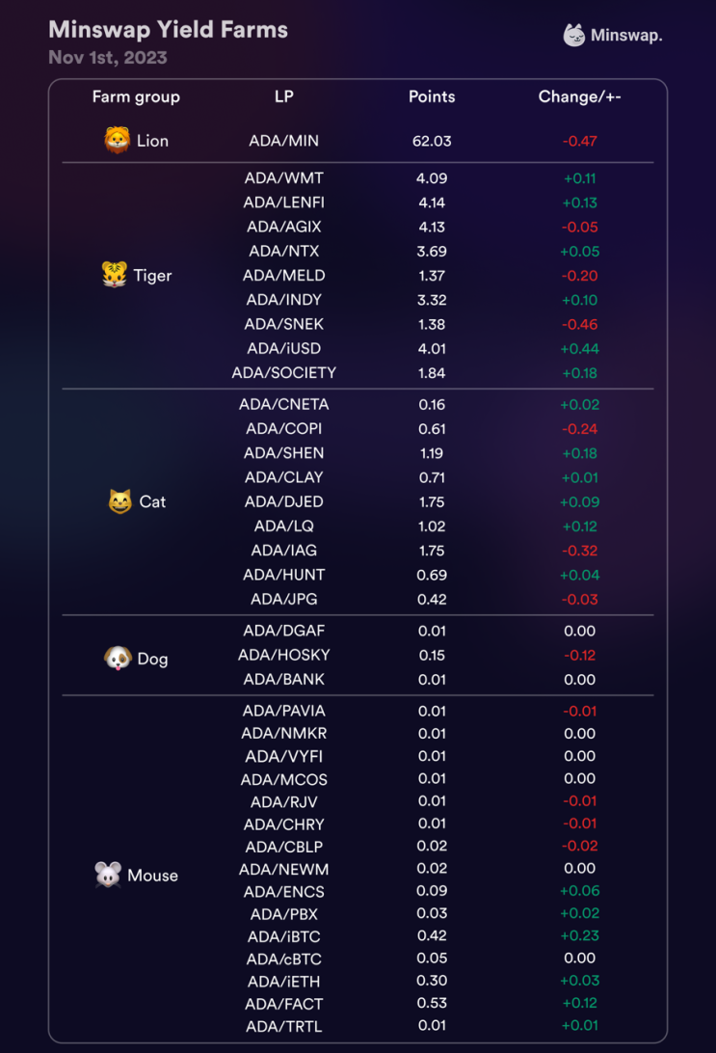
Task: Click the Minswap Yield Farms title
Action: (x=168, y=30)
